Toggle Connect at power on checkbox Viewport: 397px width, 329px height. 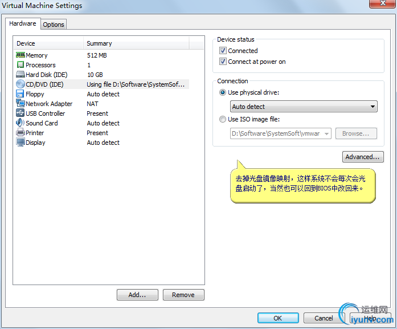[x=223, y=62]
